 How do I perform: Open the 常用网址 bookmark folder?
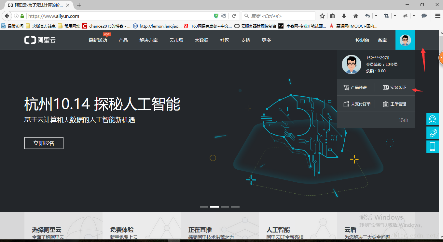click(69, 26)
